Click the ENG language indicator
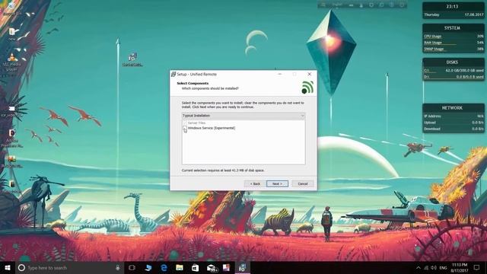The height and width of the screenshot is (274, 487). coord(443,268)
